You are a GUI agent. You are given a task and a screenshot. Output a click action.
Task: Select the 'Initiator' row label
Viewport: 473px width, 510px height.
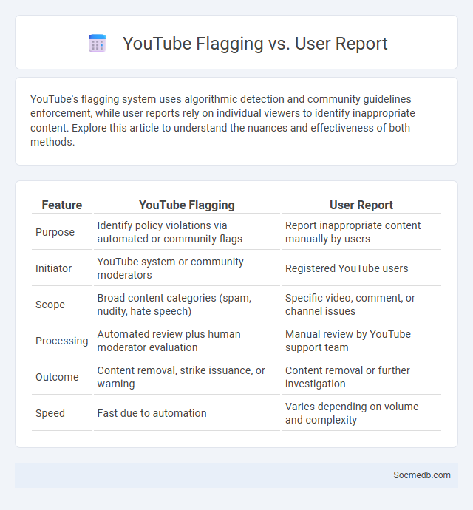pyautogui.click(x=53, y=268)
